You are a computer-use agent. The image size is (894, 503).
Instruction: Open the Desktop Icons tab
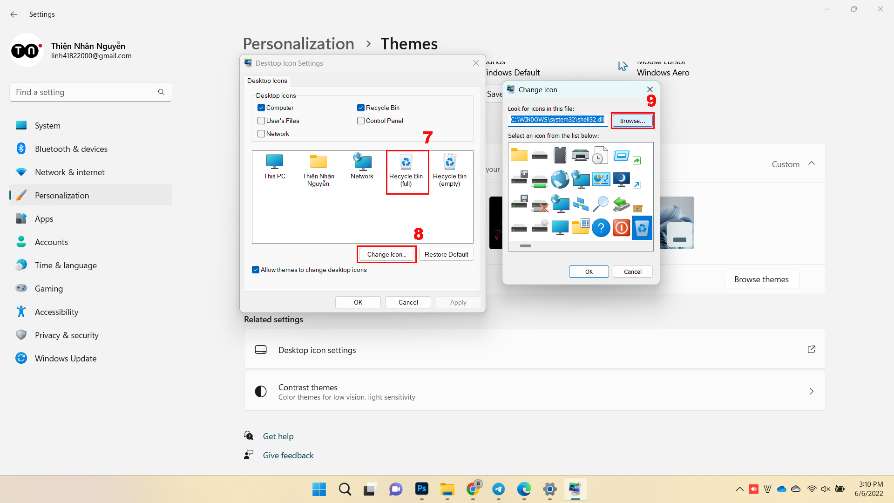[x=267, y=81]
